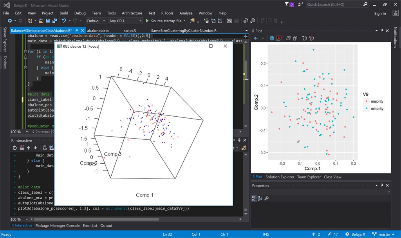This screenshot has height=238, width=401.
Task: Export the R plot as PDF
Action: 279,38
